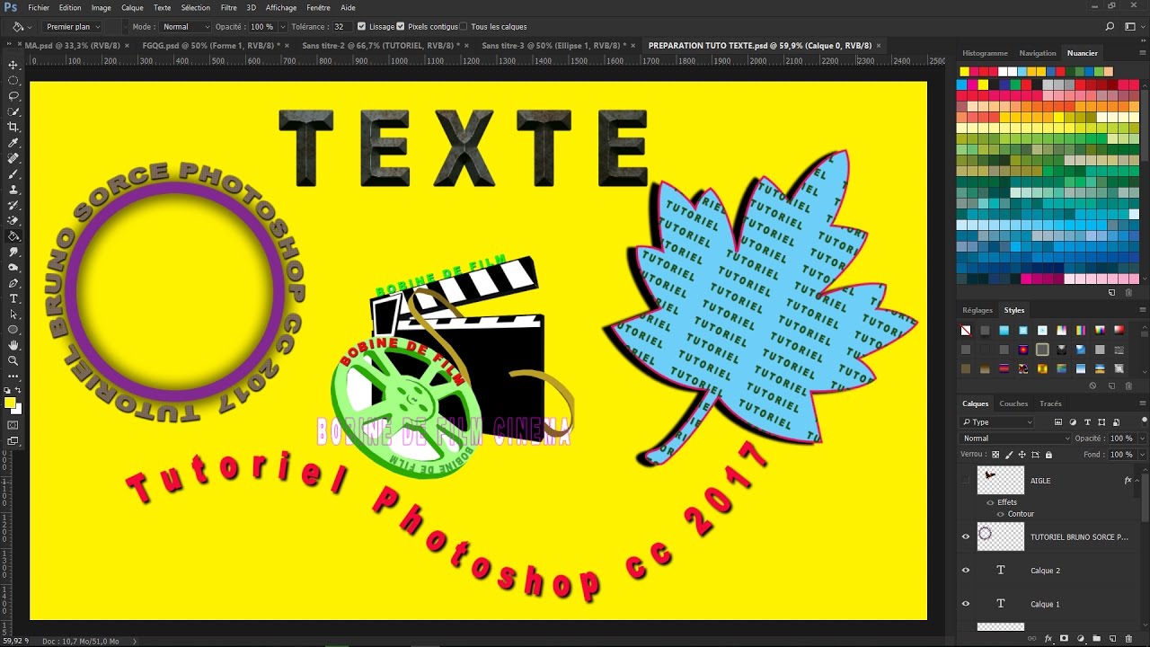Add a layer mask from panel bottom
This screenshot has height=647, width=1150.
[x=1064, y=638]
